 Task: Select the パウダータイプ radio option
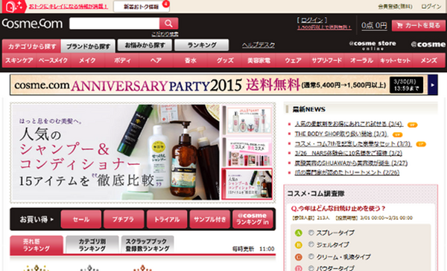[x=311, y=268]
